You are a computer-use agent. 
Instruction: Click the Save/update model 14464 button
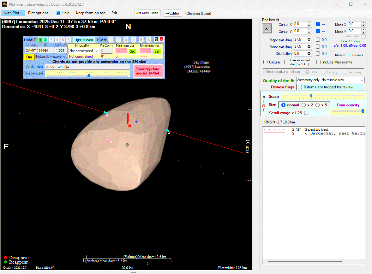point(148,71)
